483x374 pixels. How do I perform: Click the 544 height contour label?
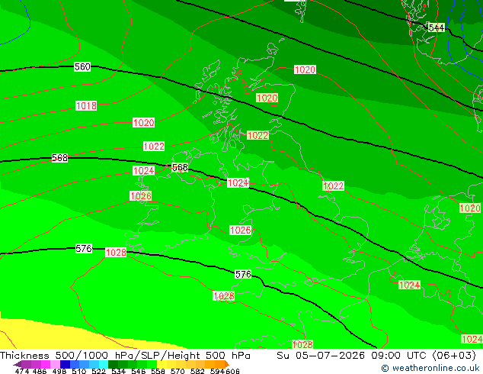[x=437, y=27]
